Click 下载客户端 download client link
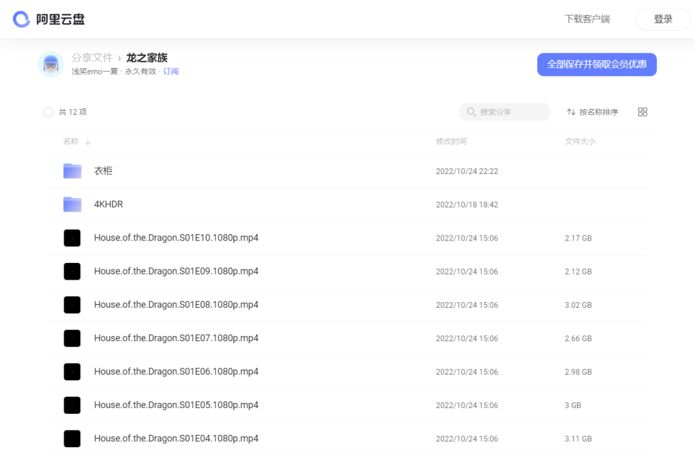Viewport: 694px width, 458px height. (x=587, y=19)
